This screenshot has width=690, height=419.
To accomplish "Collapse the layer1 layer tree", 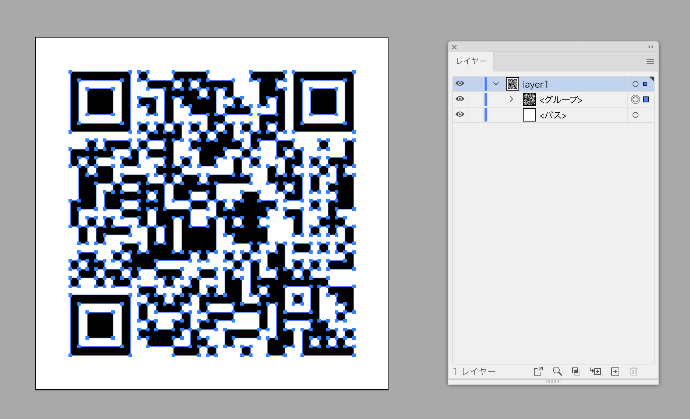I will (496, 84).
